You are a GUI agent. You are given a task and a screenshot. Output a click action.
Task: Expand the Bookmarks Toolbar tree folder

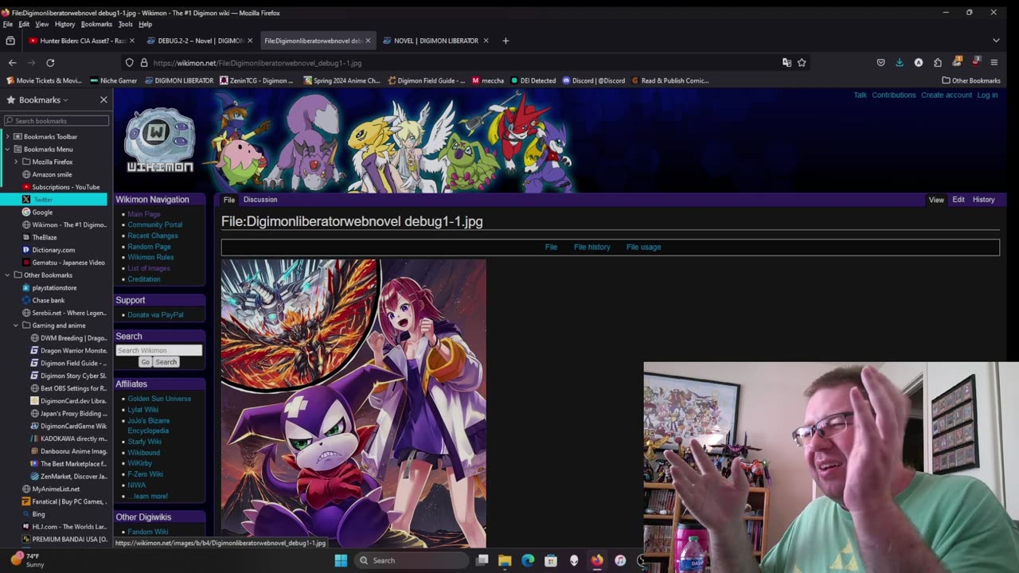coord(7,137)
